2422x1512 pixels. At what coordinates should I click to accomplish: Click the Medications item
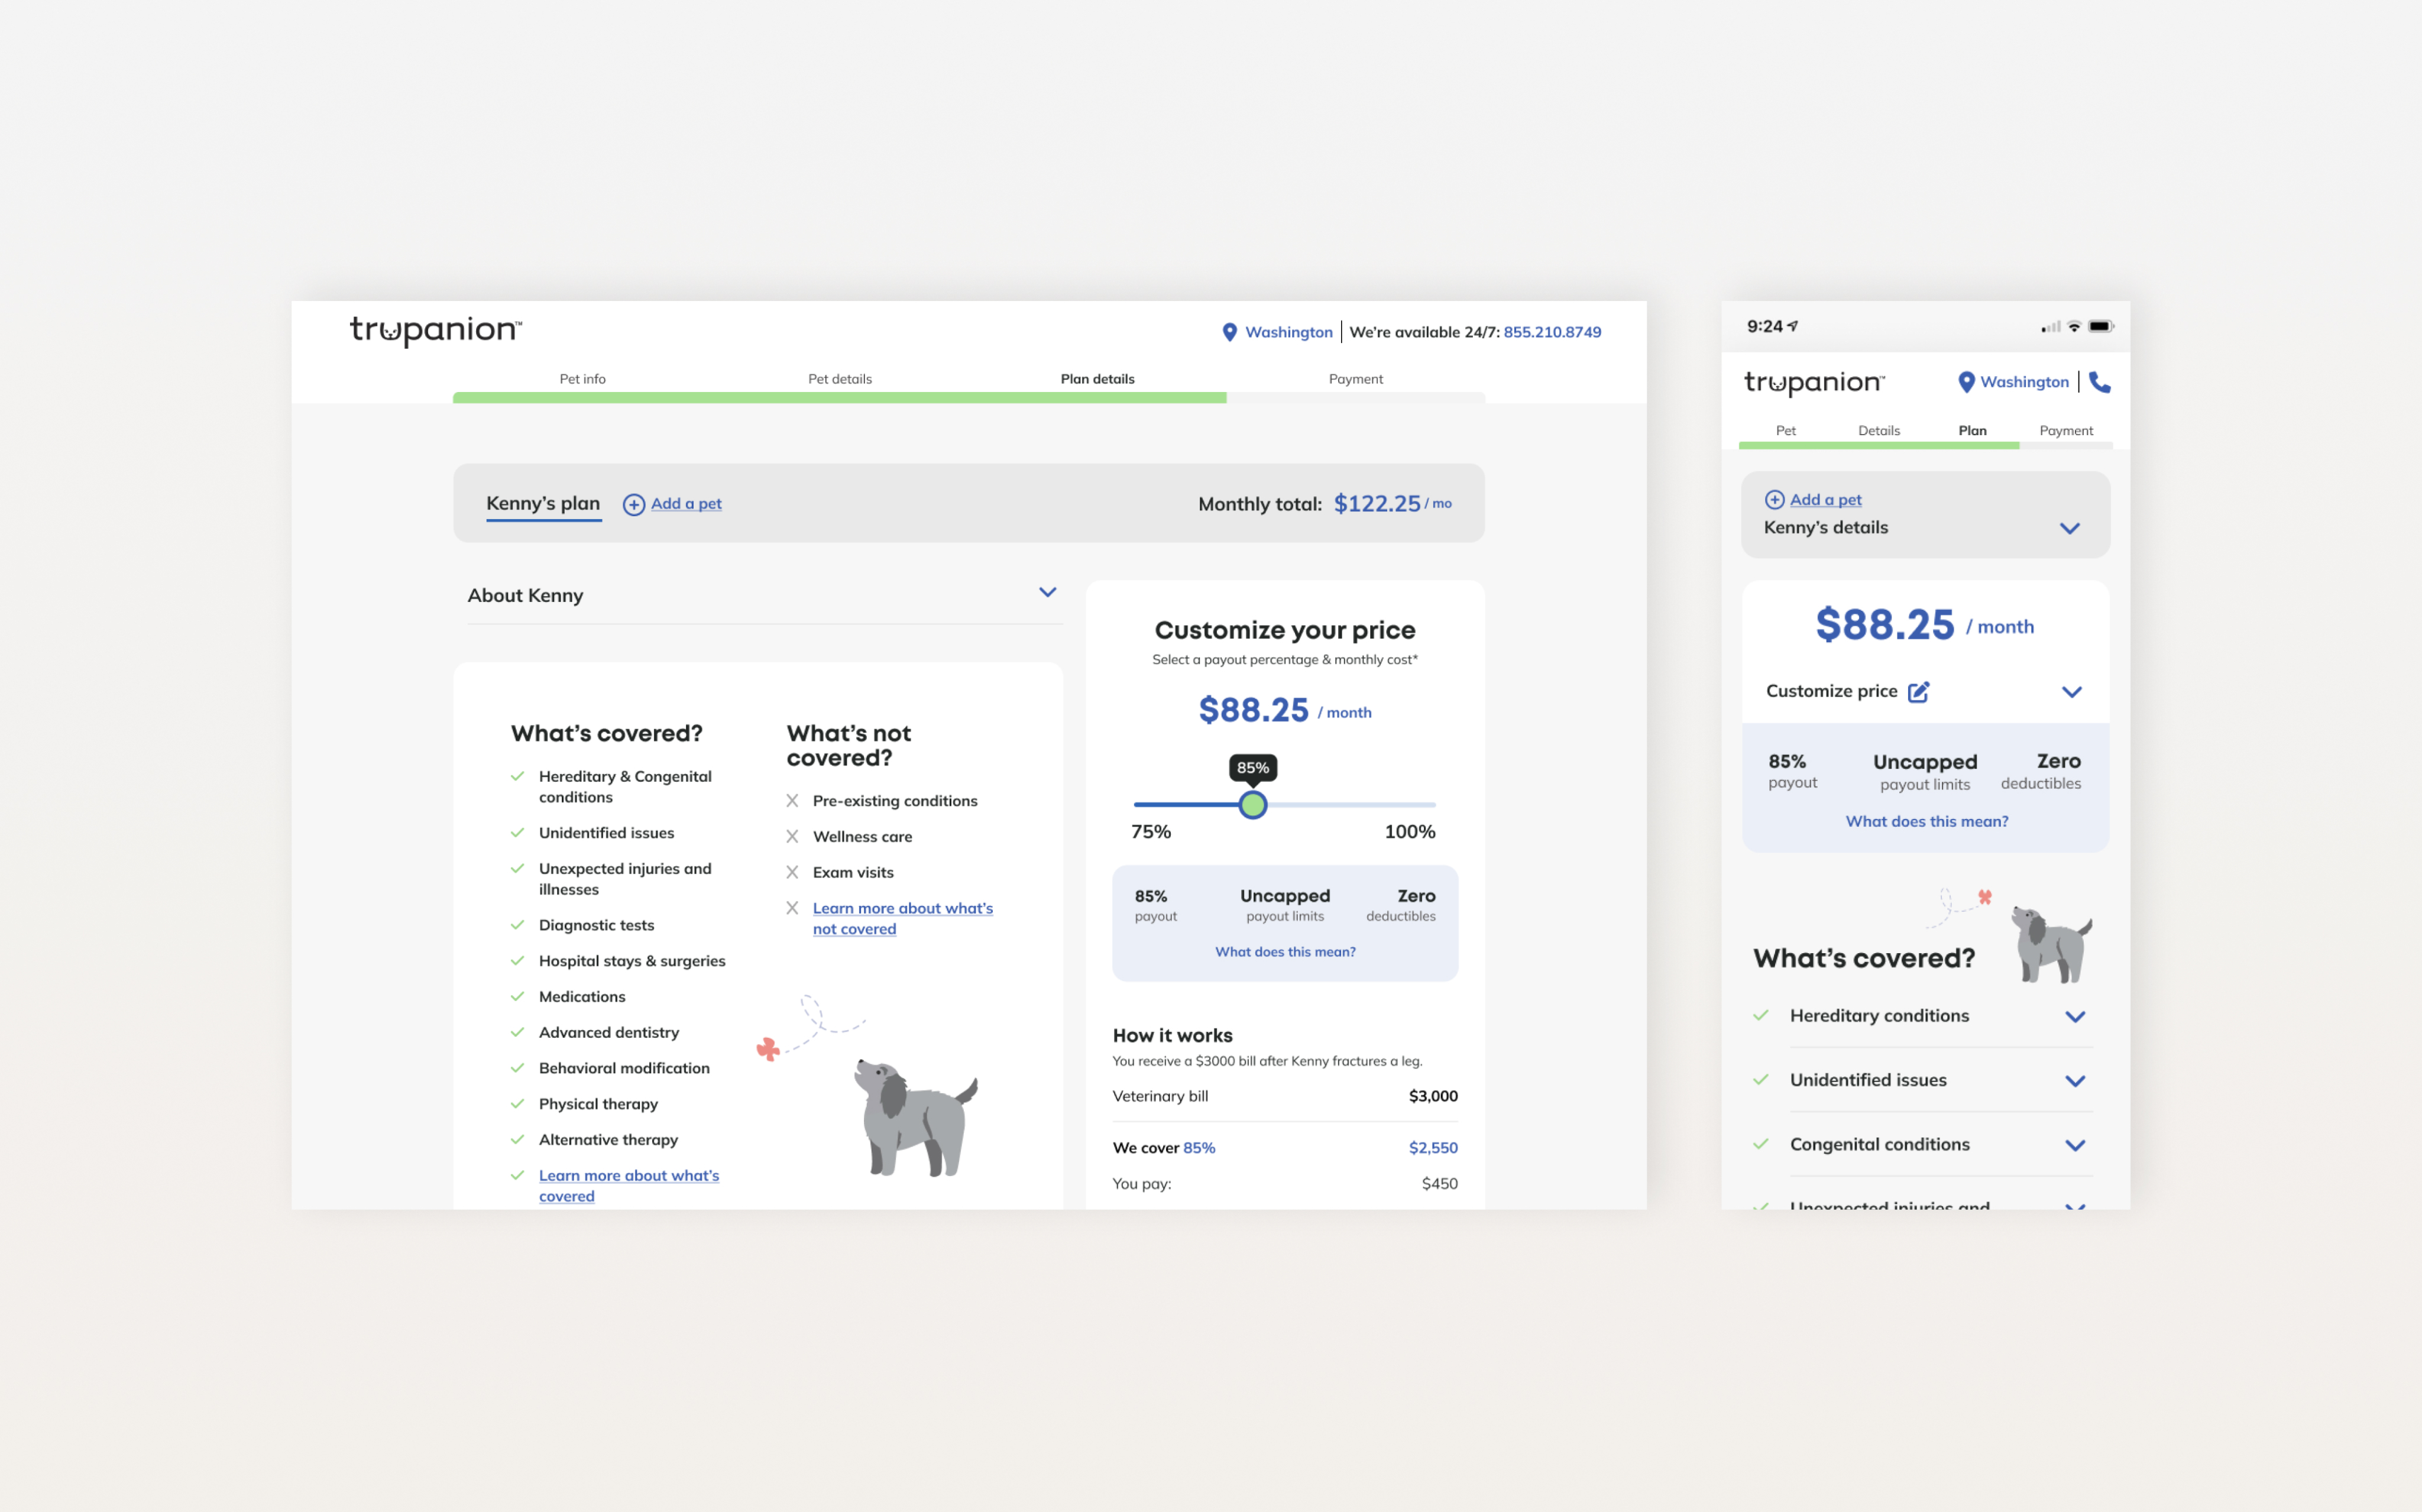pyautogui.click(x=582, y=998)
